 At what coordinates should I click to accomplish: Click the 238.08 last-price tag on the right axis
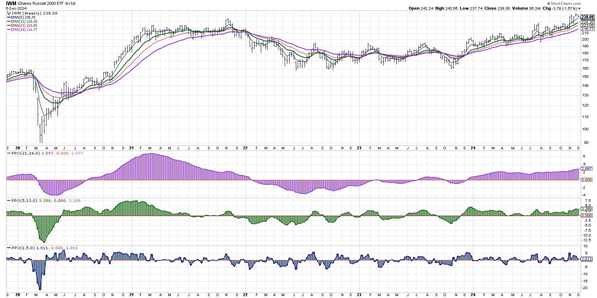click(x=587, y=17)
